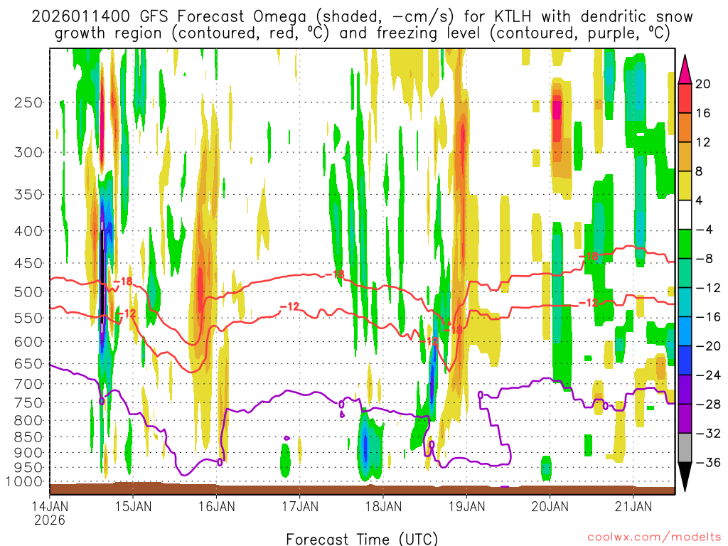Click the orange color bar segment between 12 and 16
The width and height of the screenshot is (728, 546).
point(685,128)
